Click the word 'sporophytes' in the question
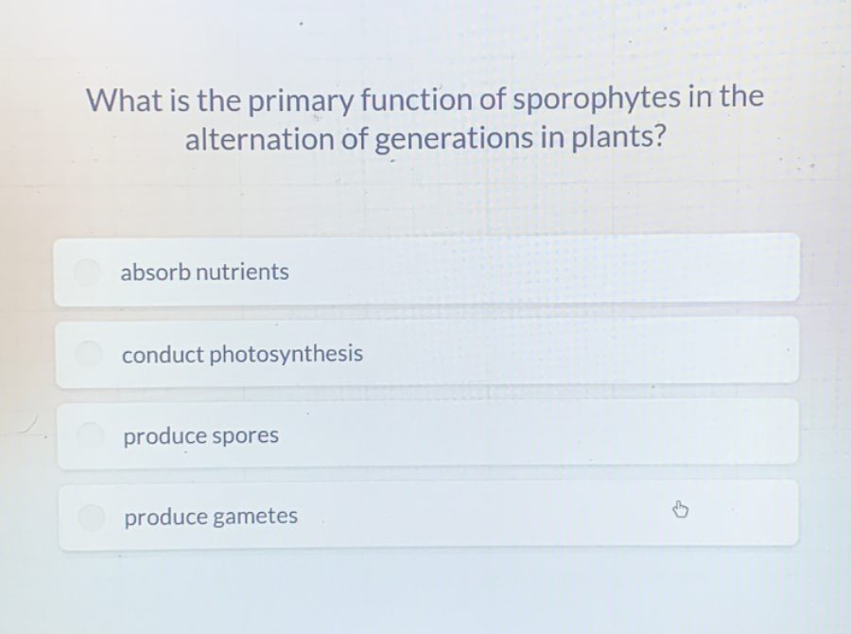This screenshot has height=634, width=851. tap(596, 99)
